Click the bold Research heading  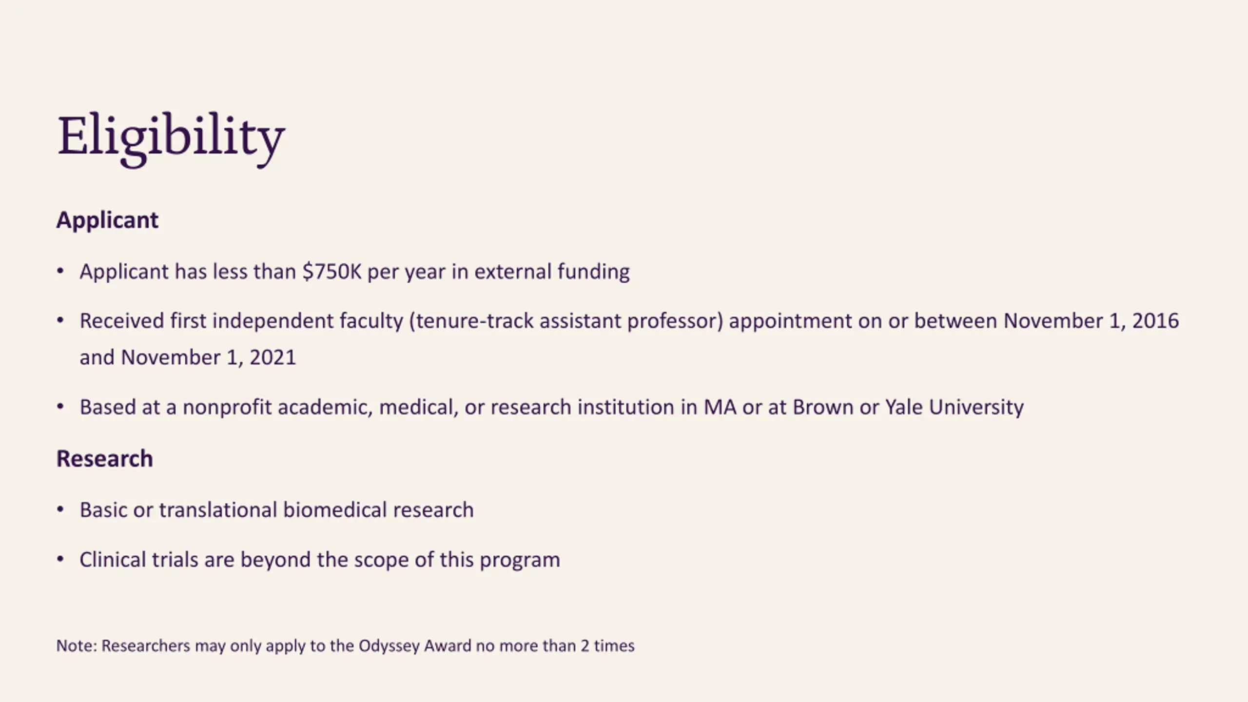(x=104, y=459)
